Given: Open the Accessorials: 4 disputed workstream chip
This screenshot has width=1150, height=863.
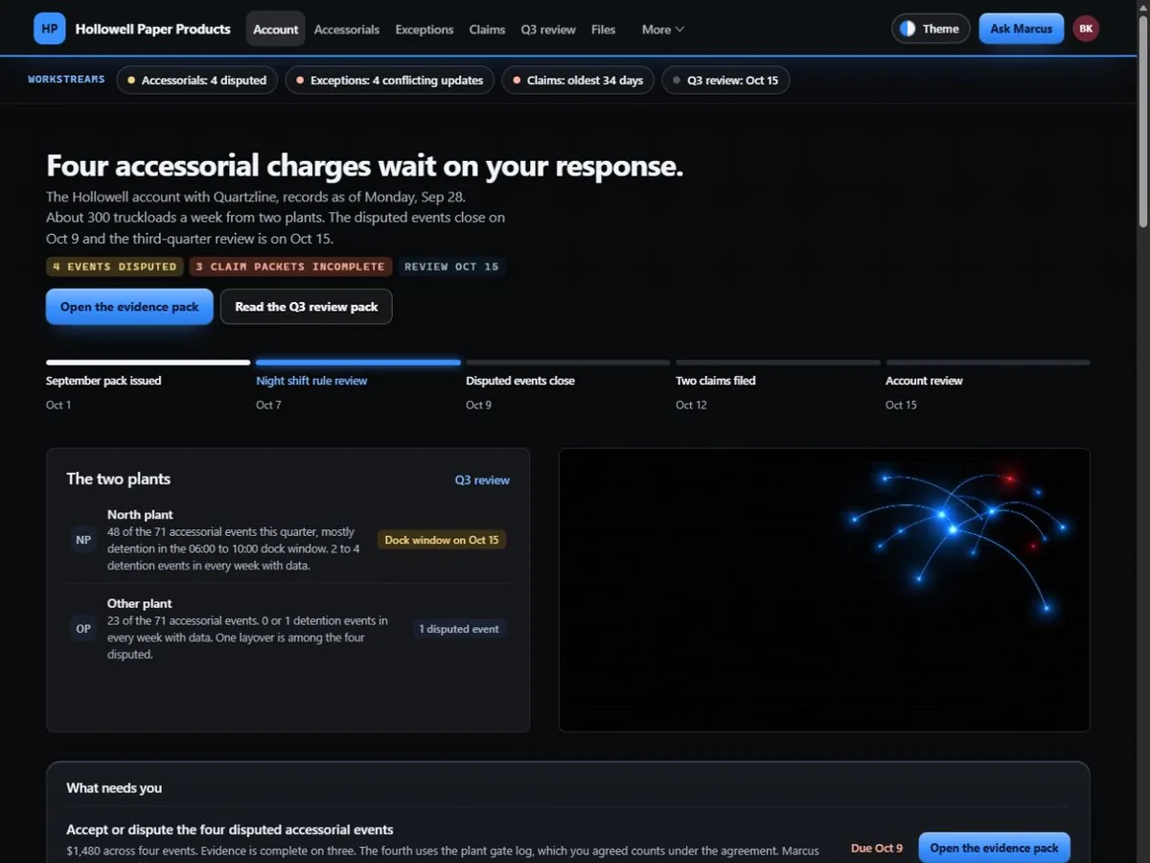Looking at the screenshot, I should pos(197,80).
